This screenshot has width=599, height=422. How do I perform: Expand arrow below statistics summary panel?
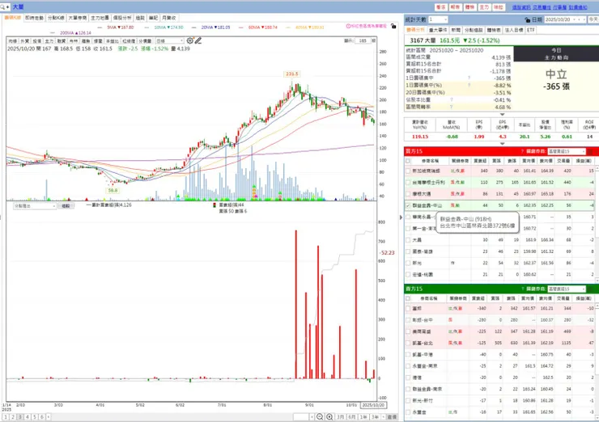[x=503, y=114]
